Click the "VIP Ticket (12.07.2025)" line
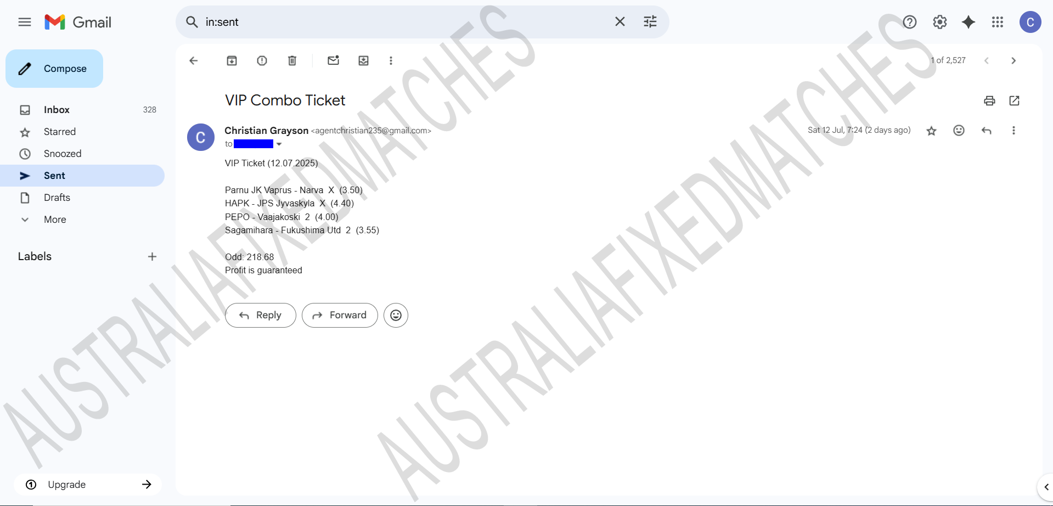The width and height of the screenshot is (1053, 506). (x=272, y=163)
